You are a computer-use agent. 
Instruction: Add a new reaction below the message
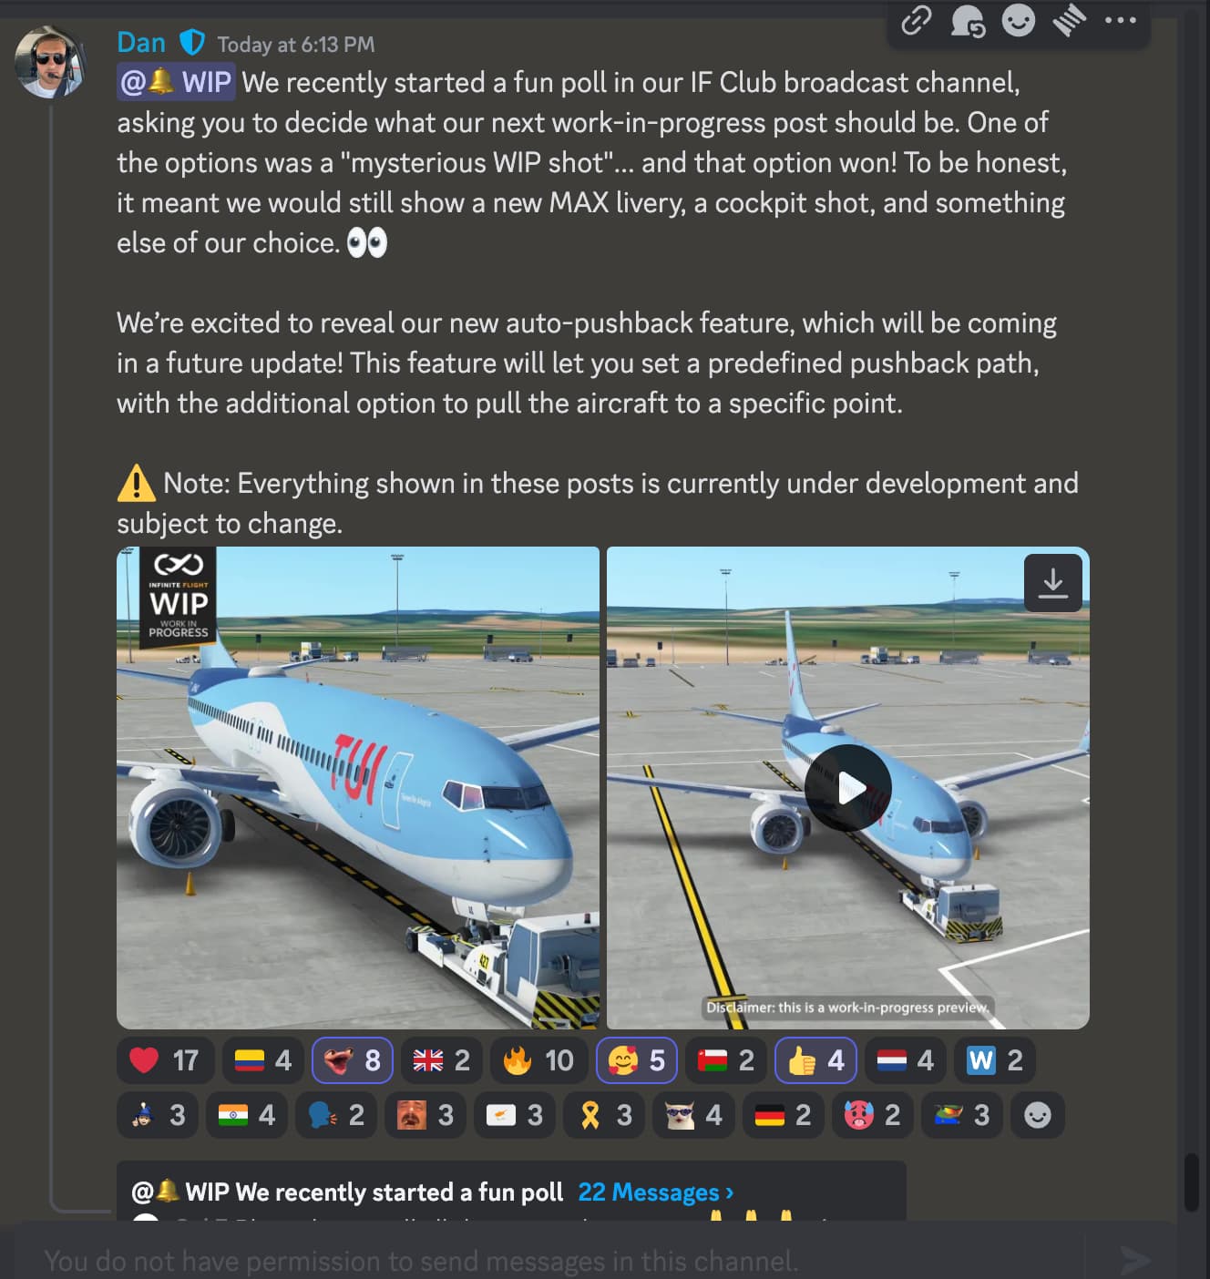coord(1037,1115)
